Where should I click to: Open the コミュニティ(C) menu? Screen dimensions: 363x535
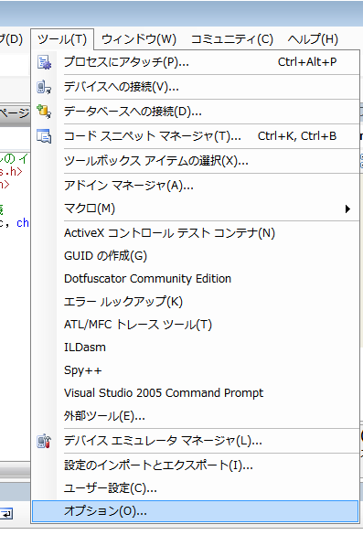click(x=232, y=39)
